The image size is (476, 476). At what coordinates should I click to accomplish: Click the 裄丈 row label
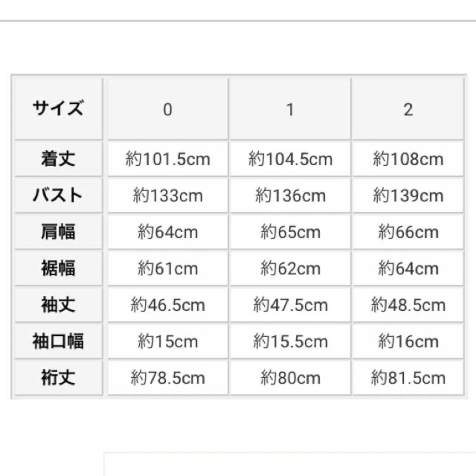coord(58,378)
